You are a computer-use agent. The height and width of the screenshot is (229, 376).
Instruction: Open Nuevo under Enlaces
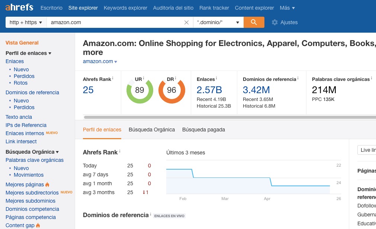[21, 69]
